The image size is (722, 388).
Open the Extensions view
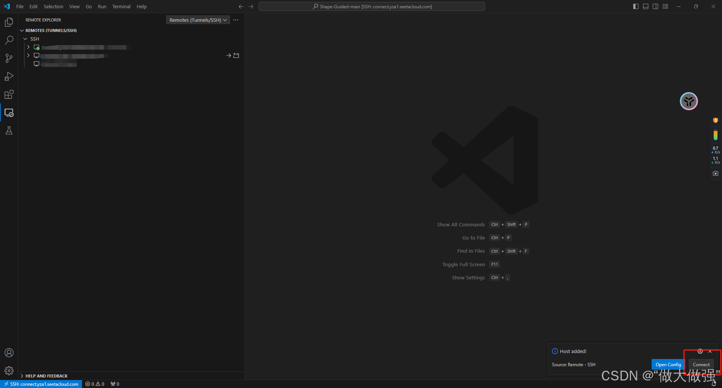[9, 94]
